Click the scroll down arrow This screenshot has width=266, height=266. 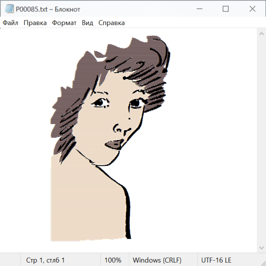(x=261, y=247)
